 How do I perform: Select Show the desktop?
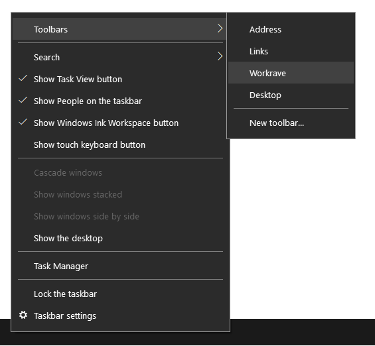120,239
